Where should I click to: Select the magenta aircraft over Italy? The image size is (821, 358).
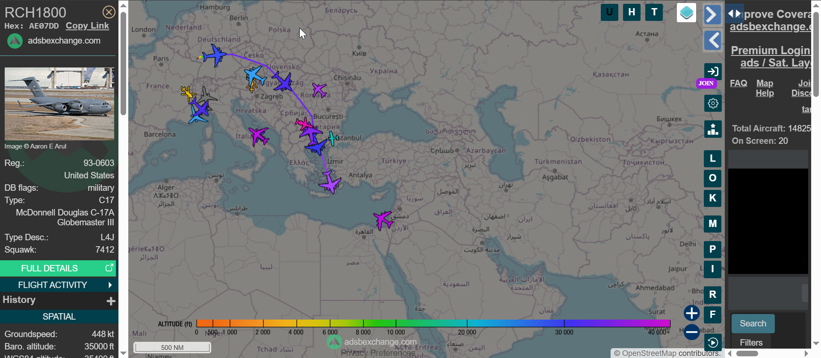[x=259, y=136]
